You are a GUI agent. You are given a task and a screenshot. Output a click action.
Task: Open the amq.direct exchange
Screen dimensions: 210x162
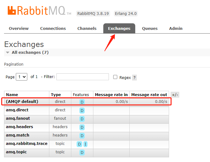click(17, 110)
